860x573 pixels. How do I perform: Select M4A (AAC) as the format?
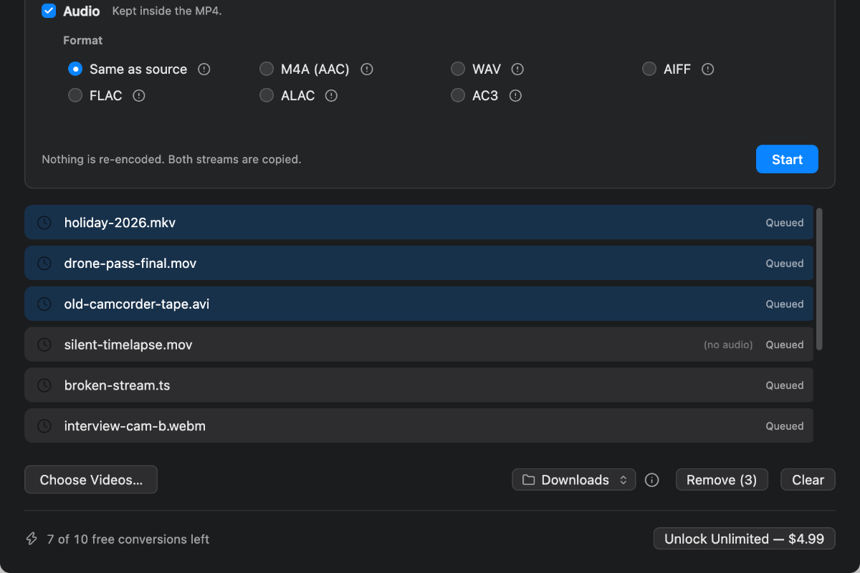tap(267, 69)
